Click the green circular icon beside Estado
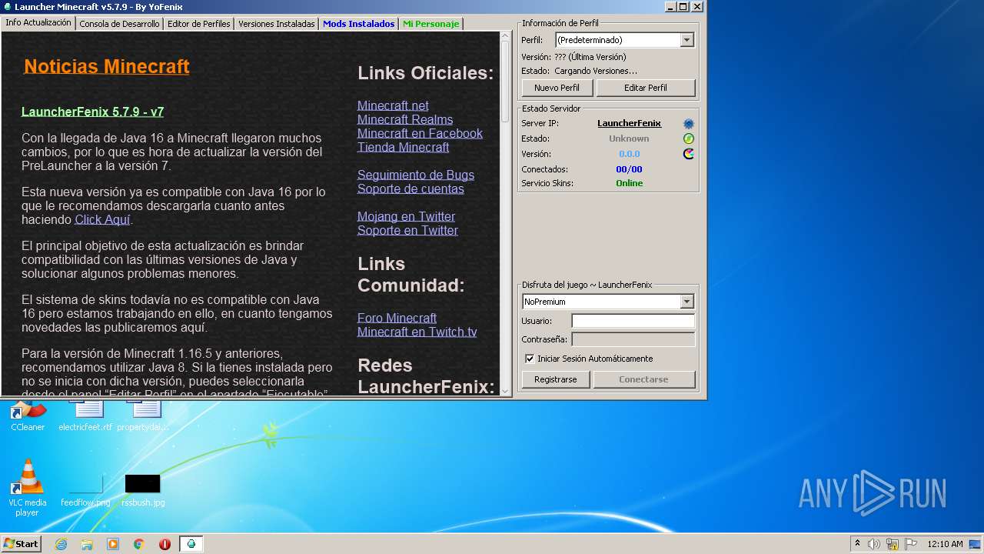Image resolution: width=984 pixels, height=554 pixels. tap(689, 138)
